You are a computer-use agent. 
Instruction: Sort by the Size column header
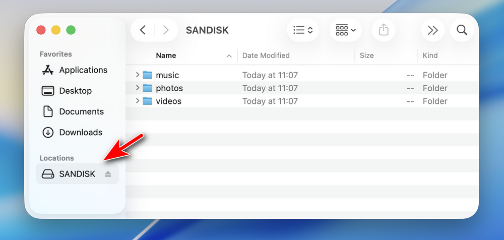coord(366,55)
